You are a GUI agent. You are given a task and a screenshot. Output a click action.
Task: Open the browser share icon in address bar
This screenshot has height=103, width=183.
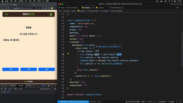point(36,8)
